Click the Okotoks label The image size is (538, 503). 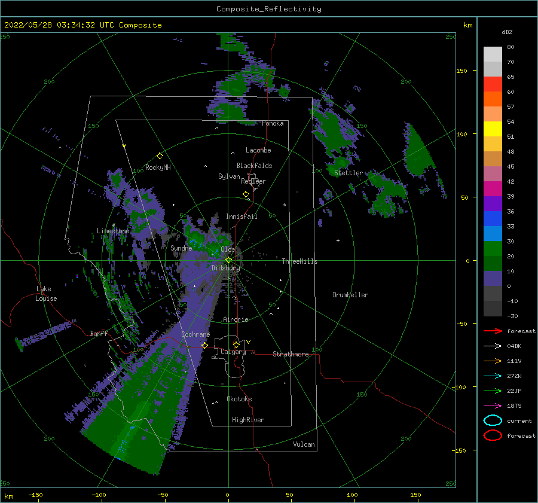click(239, 399)
